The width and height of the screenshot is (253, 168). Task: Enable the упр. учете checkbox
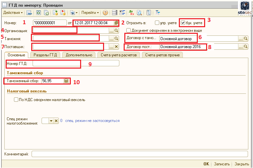point(157,23)
